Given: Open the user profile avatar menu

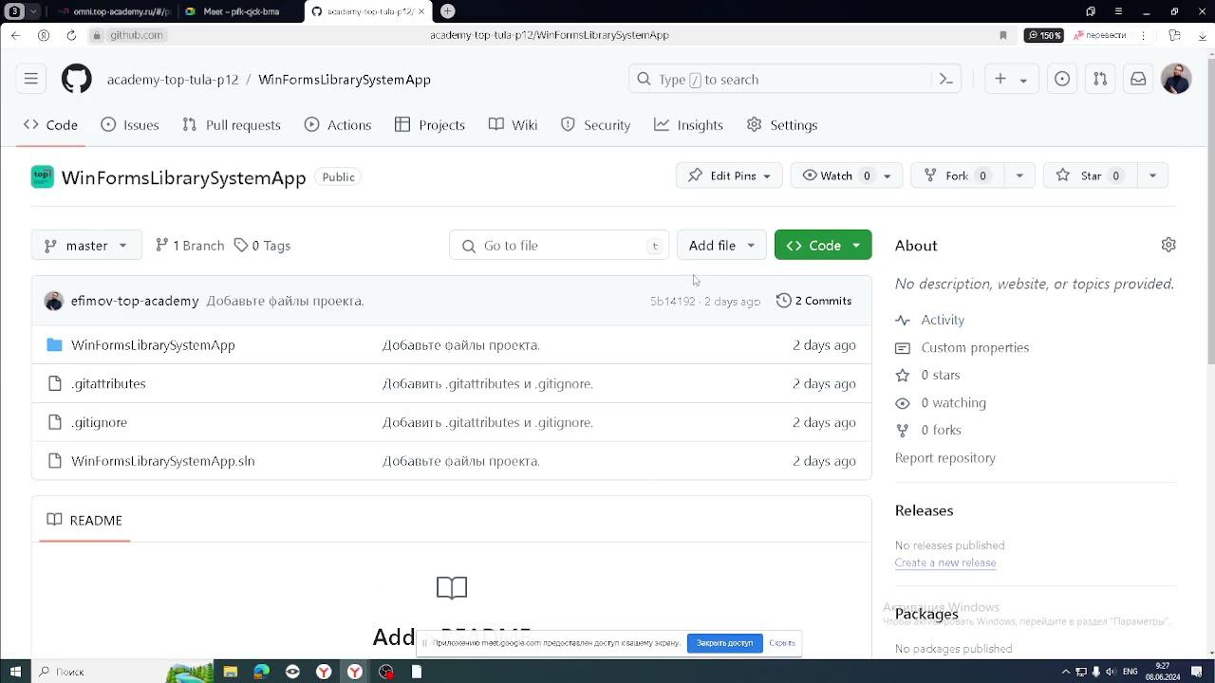Looking at the screenshot, I should [x=1176, y=80].
